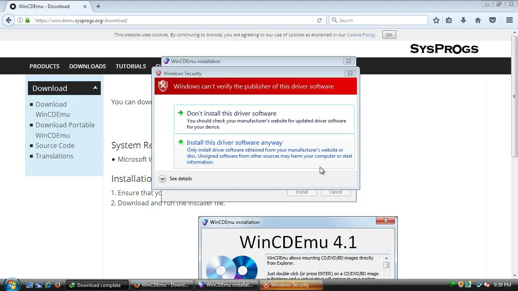Click red shield icon in warning banner

[x=163, y=86]
